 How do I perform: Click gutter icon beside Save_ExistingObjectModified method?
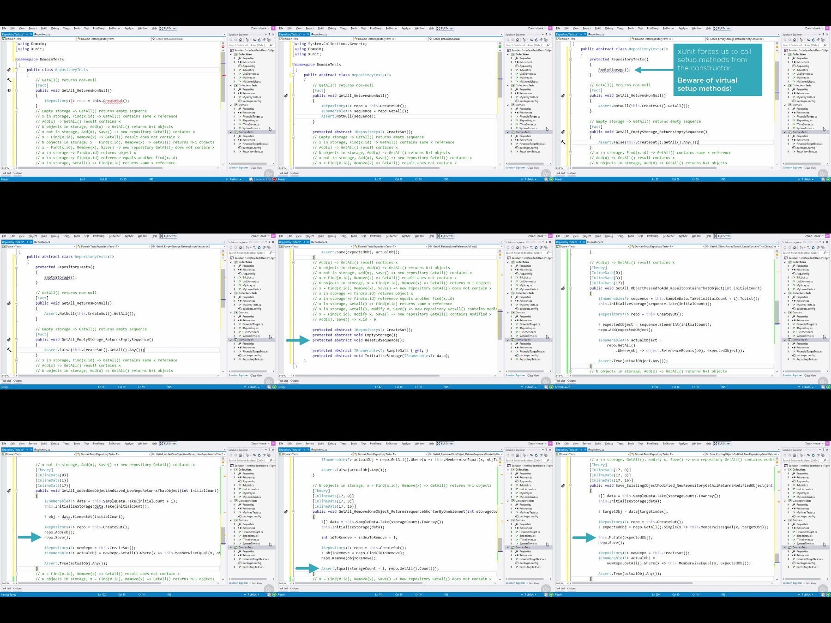563,485
